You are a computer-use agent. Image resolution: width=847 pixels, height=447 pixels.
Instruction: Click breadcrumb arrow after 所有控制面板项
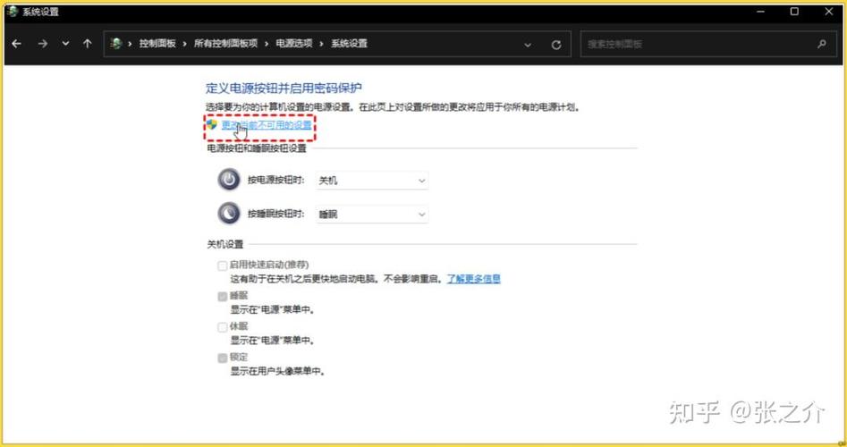[267, 44]
